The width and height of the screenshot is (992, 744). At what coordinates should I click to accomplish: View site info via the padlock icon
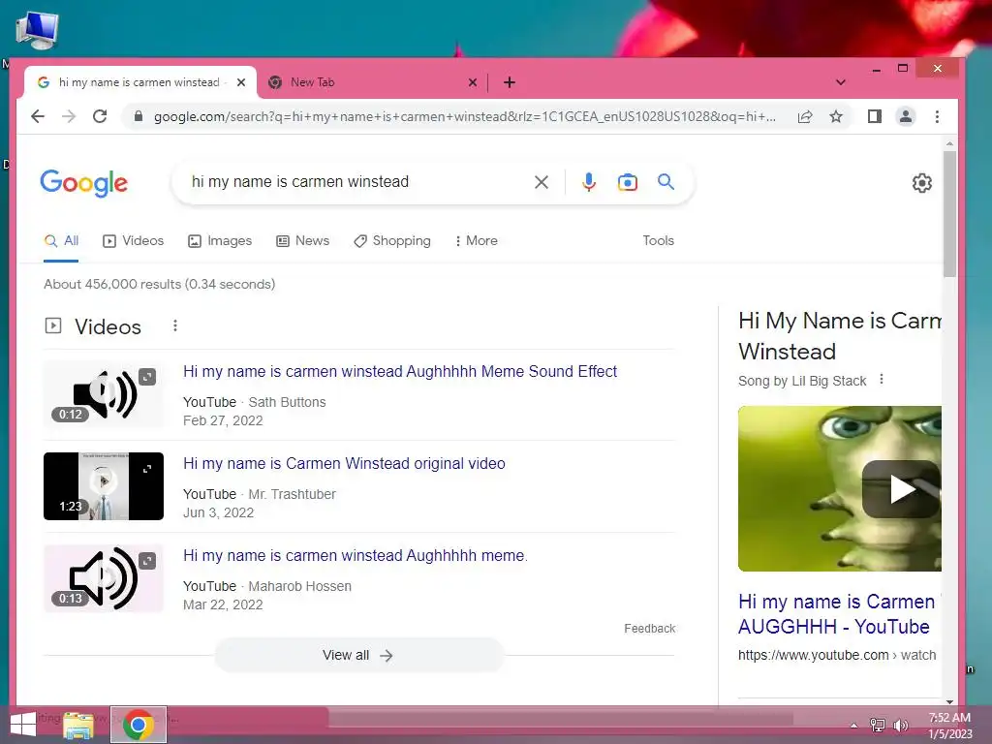pos(138,116)
